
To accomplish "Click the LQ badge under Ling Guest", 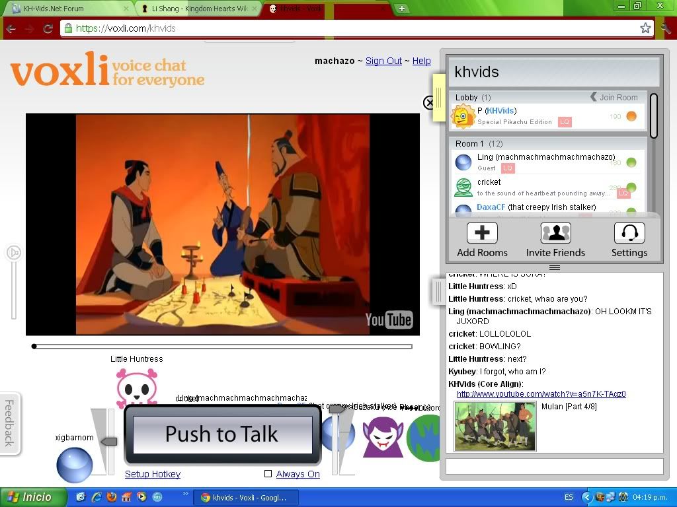I will point(508,168).
